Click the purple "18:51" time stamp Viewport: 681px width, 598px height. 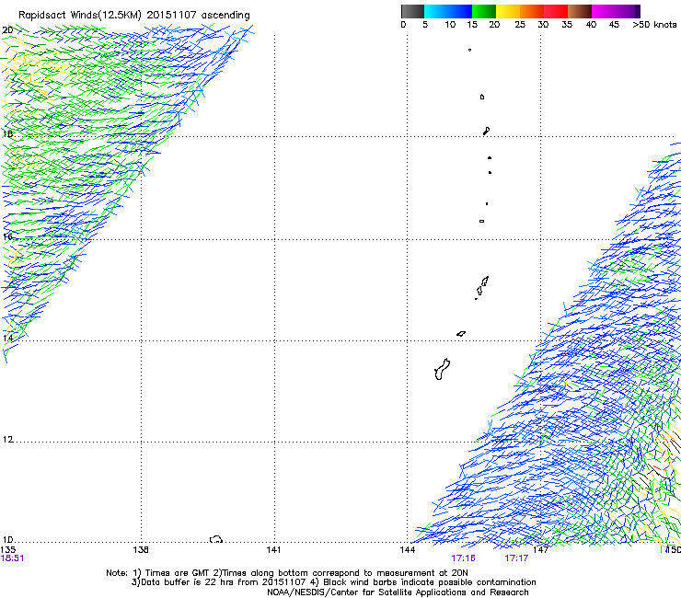(12, 558)
